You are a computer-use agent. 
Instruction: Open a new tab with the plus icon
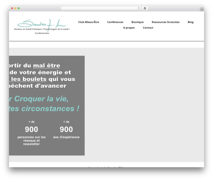point(202,9)
